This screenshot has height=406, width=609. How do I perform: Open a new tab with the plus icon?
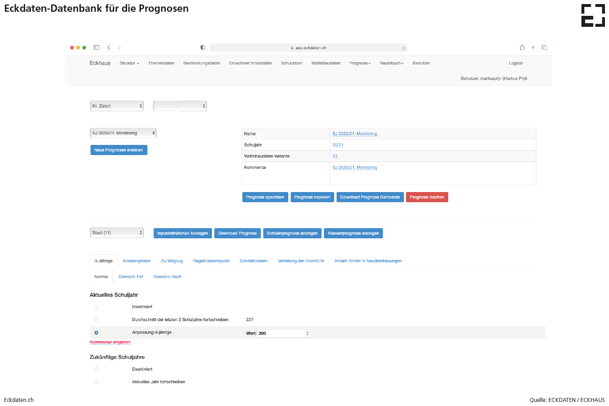(x=533, y=48)
